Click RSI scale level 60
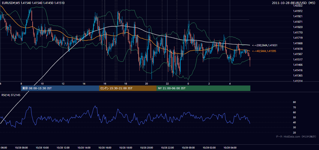This screenshot has width=319, height=150. pos(294,112)
